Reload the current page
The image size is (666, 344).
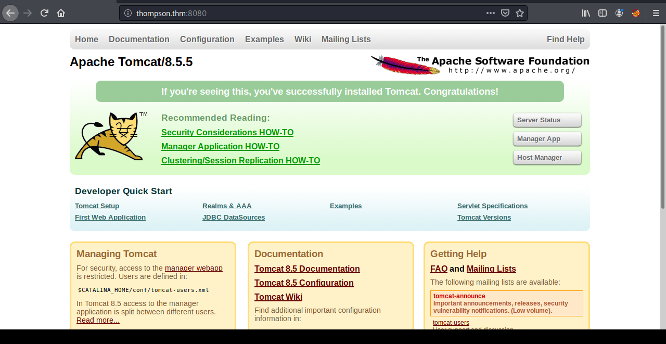tap(45, 13)
